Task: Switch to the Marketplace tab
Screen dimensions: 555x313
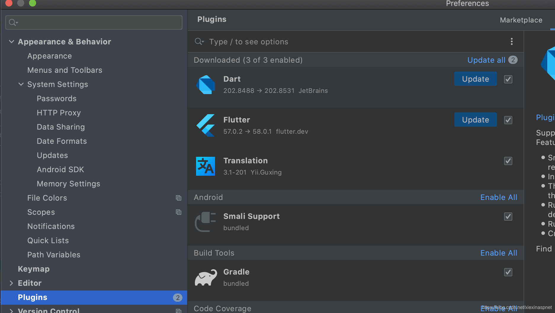Action: (521, 20)
